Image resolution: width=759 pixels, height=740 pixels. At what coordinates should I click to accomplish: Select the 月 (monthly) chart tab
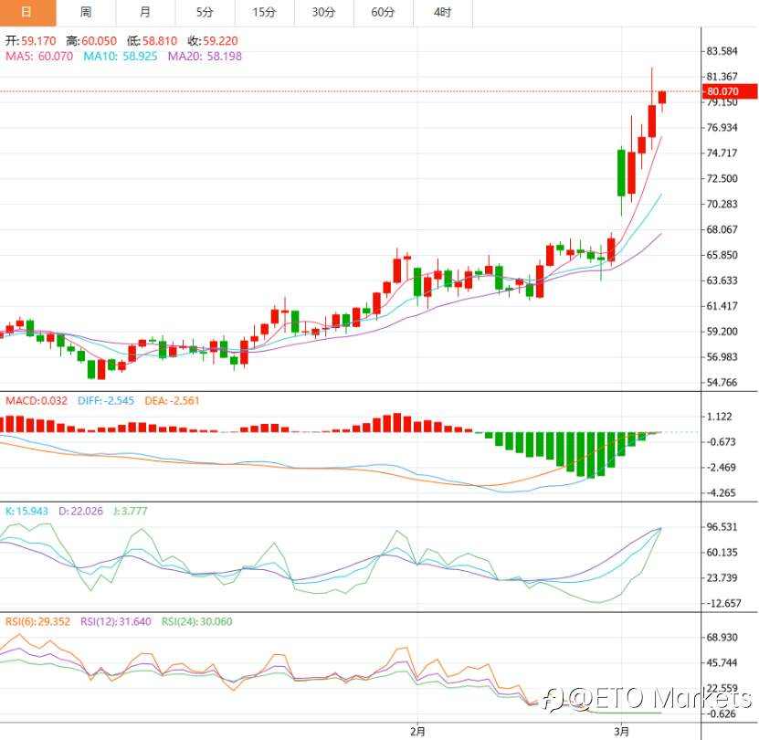(x=146, y=13)
